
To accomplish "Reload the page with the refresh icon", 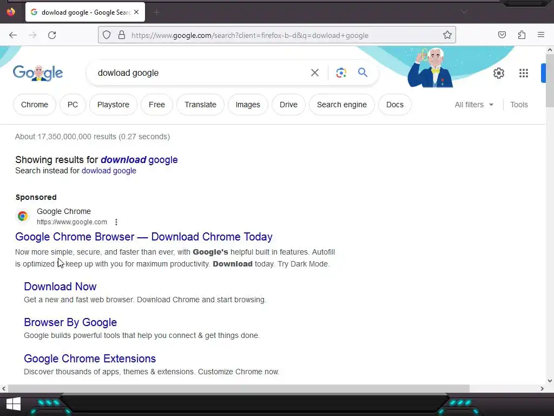I will (52, 35).
